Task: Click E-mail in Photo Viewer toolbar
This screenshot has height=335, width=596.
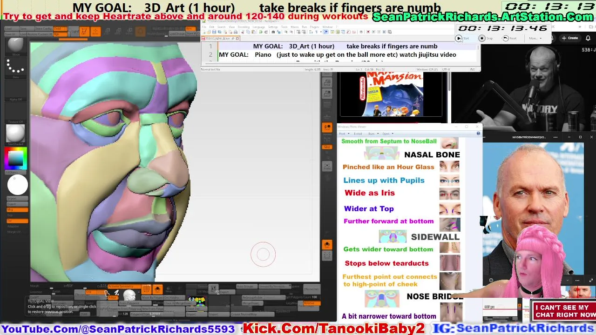Action: 358,134
